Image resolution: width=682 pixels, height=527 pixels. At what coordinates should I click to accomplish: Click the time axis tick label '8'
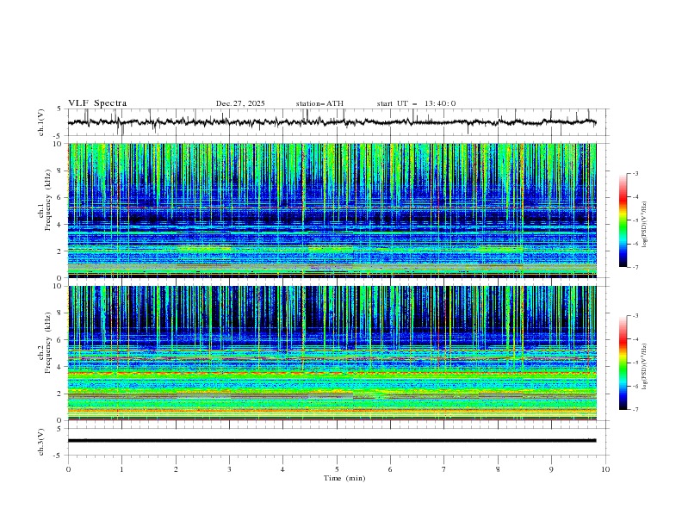point(498,469)
